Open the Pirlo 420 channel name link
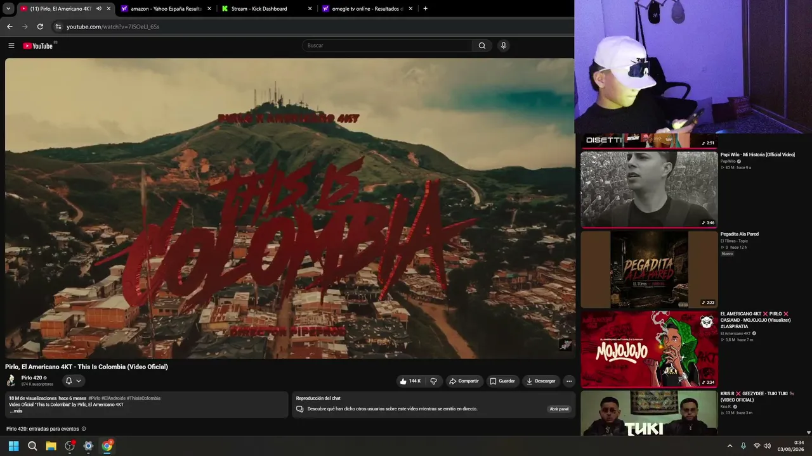 pyautogui.click(x=32, y=378)
